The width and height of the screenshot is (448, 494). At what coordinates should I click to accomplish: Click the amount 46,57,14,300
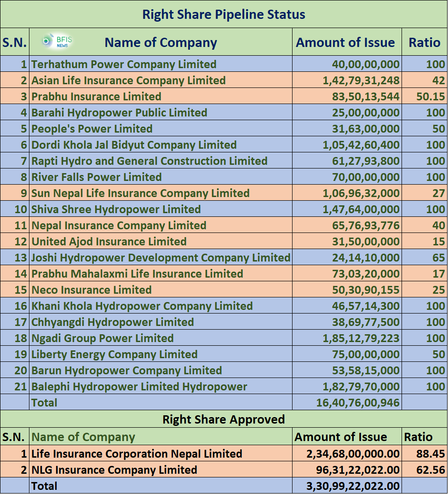pyautogui.click(x=366, y=306)
